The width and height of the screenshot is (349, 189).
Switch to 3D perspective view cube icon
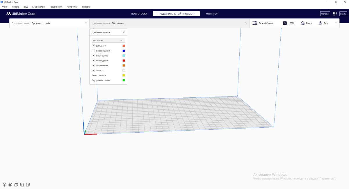tap(4, 185)
